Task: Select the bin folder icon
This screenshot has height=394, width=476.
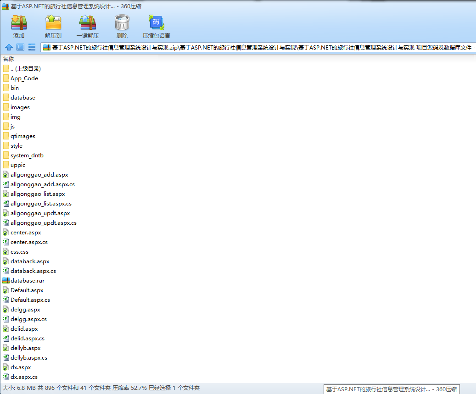Action: point(6,88)
